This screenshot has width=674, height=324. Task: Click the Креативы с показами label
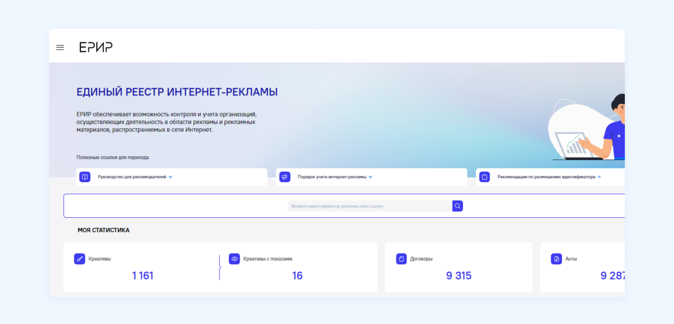point(268,259)
